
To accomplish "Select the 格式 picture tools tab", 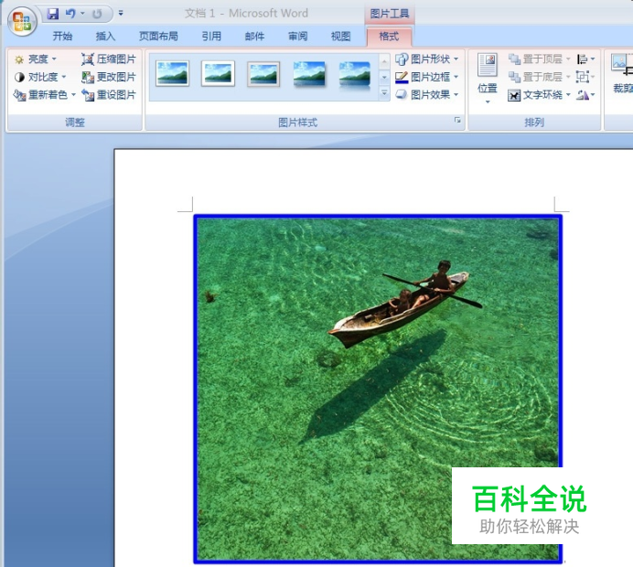I will [389, 37].
